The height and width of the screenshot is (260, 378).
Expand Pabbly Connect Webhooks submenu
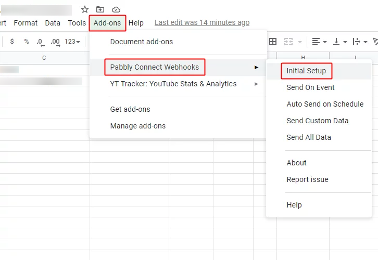click(x=178, y=67)
